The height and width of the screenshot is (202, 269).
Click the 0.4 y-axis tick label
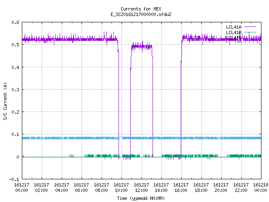coord(15,67)
